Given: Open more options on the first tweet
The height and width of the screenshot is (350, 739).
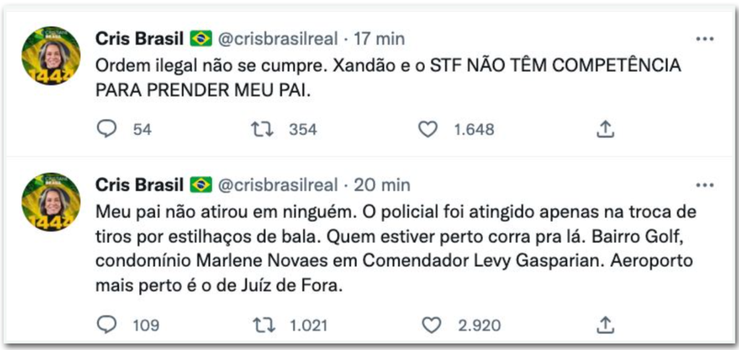Looking at the screenshot, I should pyautogui.click(x=704, y=38).
